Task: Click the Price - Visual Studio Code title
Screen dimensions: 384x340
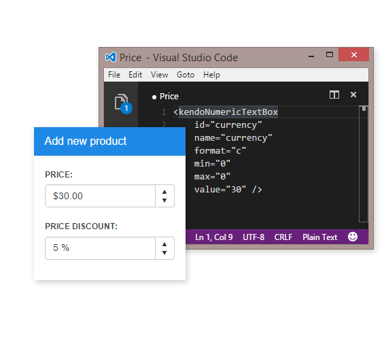Action: click(179, 58)
